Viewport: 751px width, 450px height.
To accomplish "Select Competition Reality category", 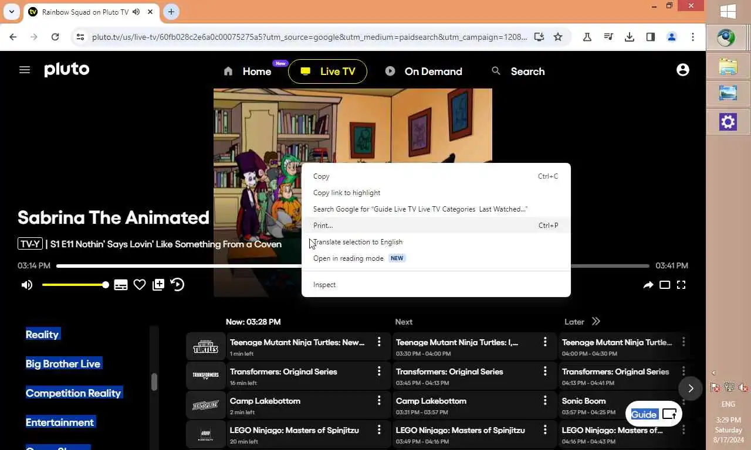I will (73, 393).
